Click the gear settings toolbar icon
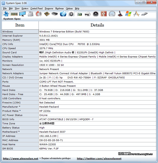 point(71,14)
